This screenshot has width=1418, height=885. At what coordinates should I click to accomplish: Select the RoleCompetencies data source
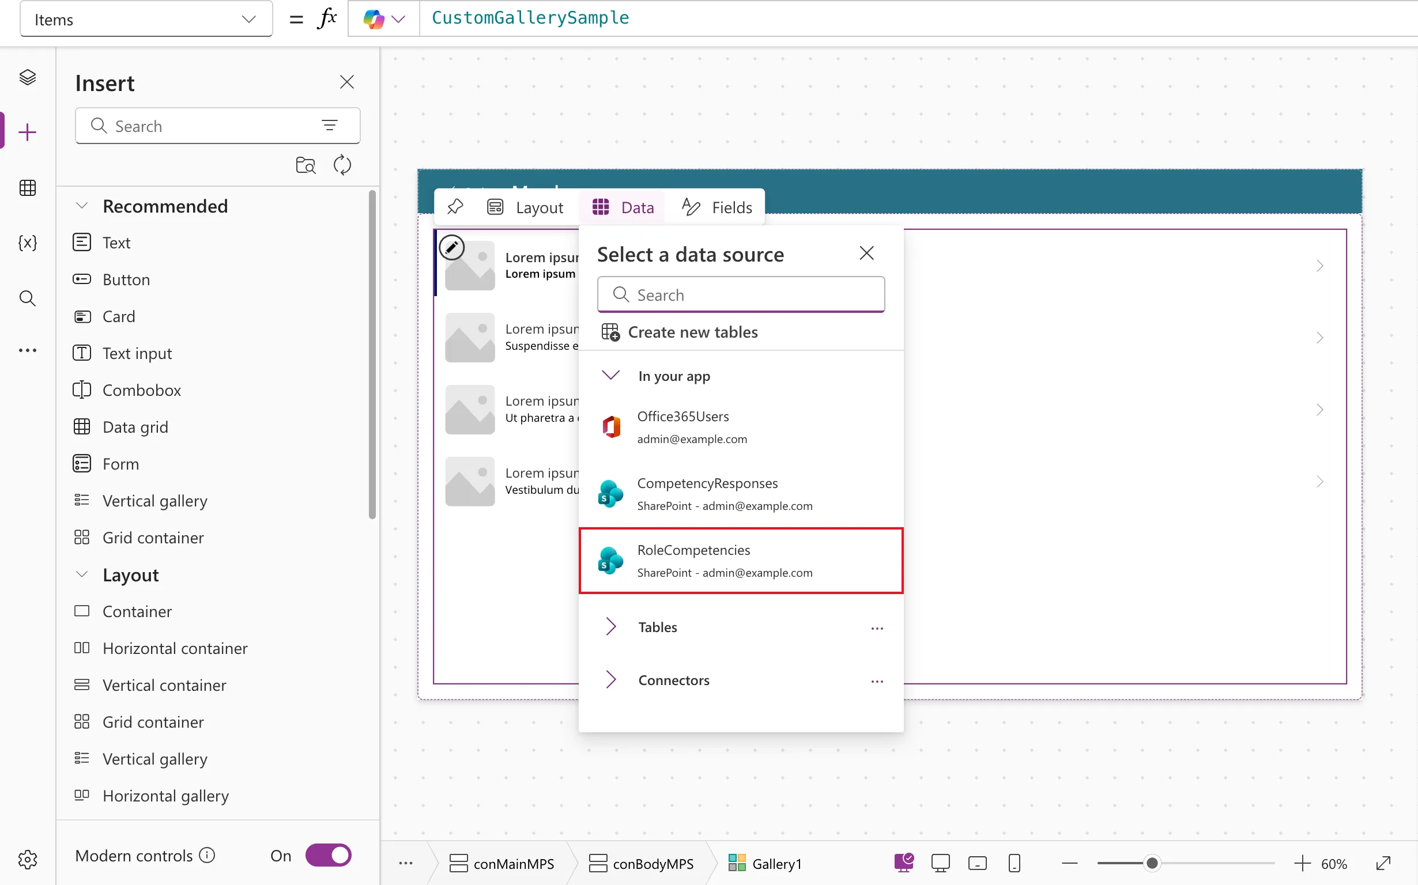click(741, 560)
